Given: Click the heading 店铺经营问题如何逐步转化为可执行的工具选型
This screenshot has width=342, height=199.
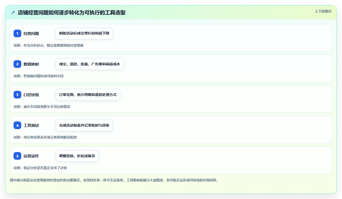Looking at the screenshot, I should pyautogui.click(x=72, y=13).
